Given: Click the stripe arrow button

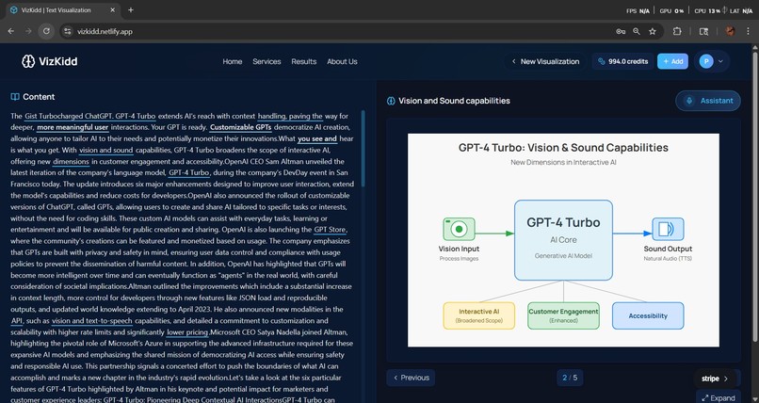Looking at the screenshot, I should coord(715,379).
